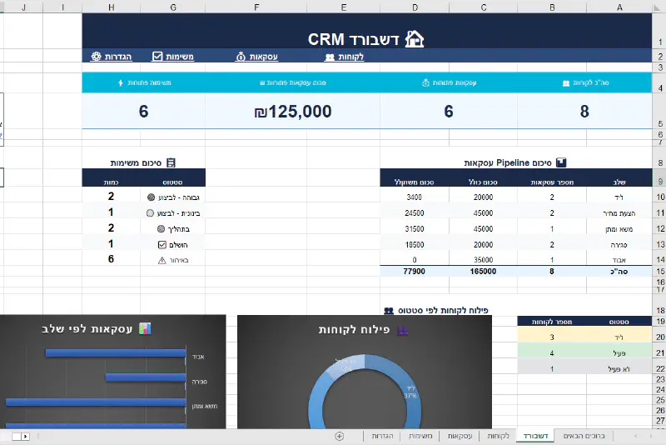Click the horizontal scrollbar arrow at the bottom left
Viewport: 666px width, 445px height.
pos(26,437)
